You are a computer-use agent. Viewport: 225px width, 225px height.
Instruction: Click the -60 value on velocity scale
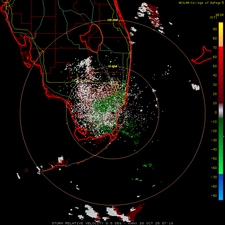[214, 168]
